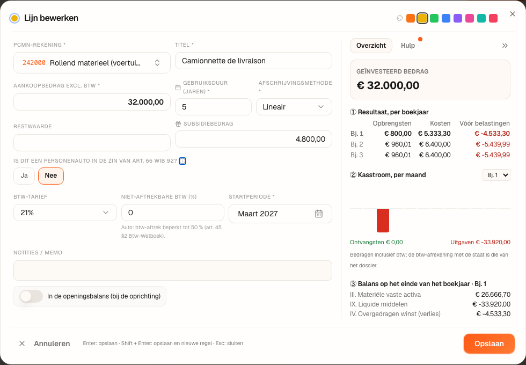The image size is (526, 365).
Task: Click III. Materiële vaste activa row
Action: click(430, 295)
